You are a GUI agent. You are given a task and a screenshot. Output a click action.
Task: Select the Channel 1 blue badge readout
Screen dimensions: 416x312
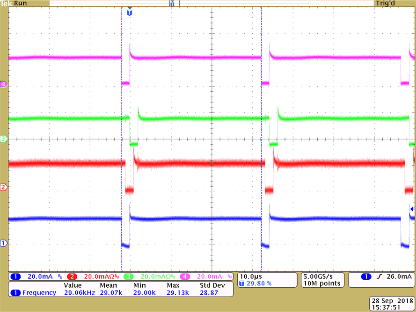16,276
